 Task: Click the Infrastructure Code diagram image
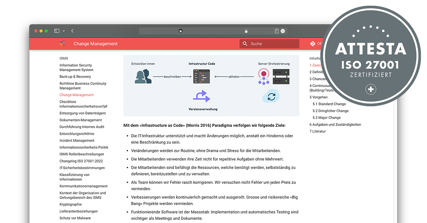tap(211, 85)
